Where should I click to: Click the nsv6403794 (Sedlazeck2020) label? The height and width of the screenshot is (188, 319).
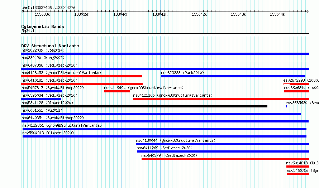[169, 155]
